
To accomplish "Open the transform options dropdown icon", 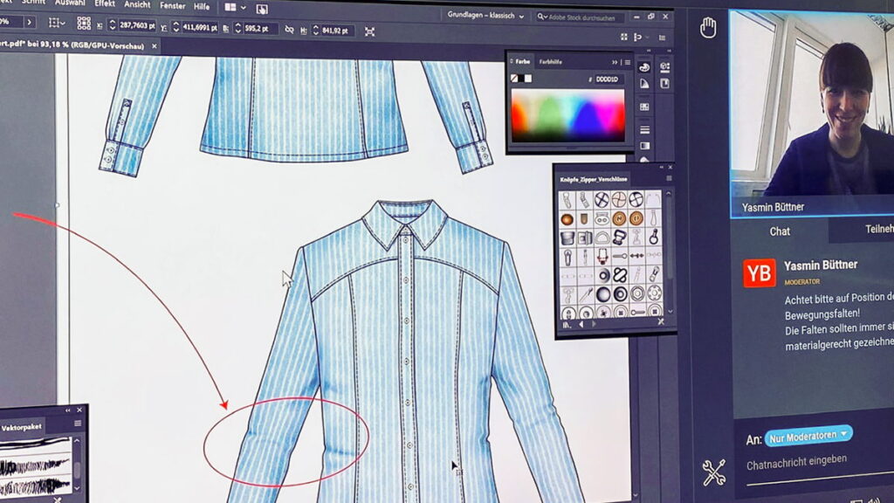I will tap(57, 23).
